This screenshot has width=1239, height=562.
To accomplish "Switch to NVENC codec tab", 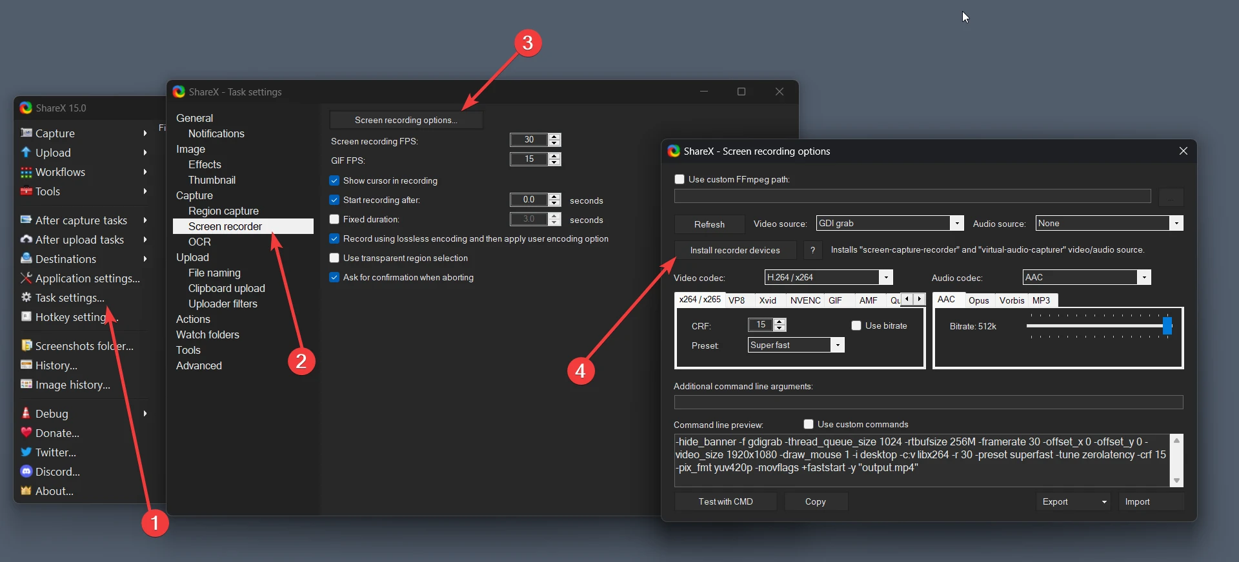I will tap(805, 300).
